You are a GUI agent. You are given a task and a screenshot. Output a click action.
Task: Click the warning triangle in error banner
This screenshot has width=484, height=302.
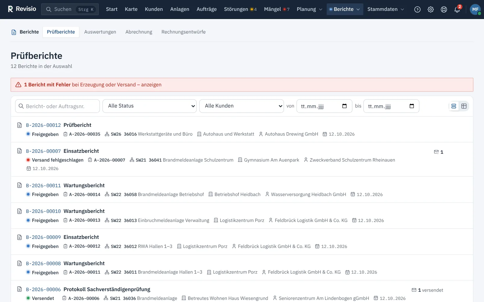click(18, 85)
